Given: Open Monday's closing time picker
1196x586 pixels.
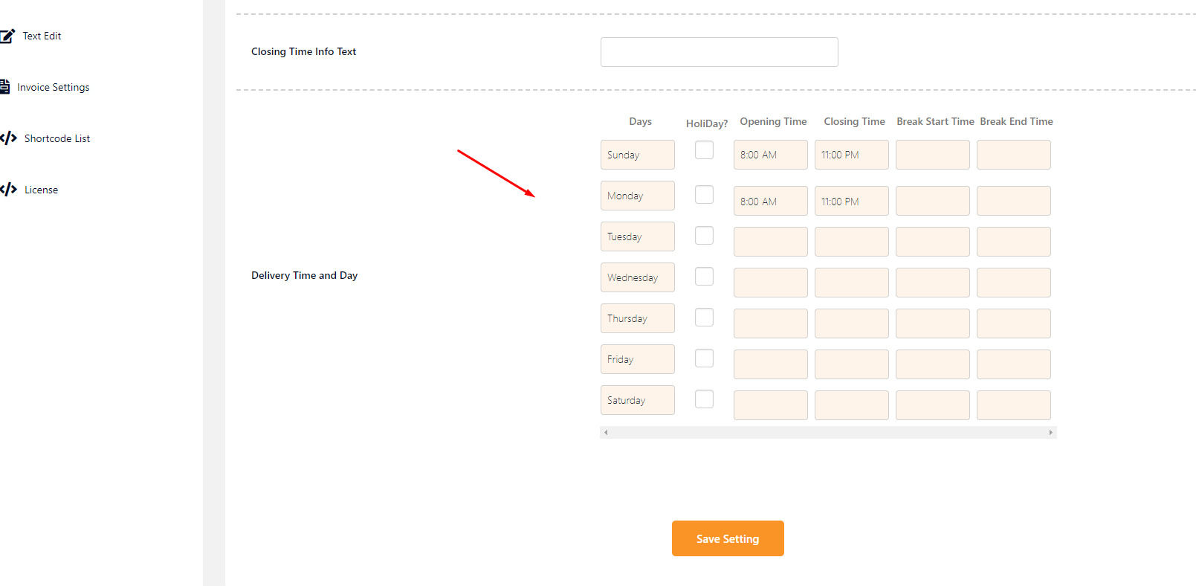Looking at the screenshot, I should [x=851, y=201].
